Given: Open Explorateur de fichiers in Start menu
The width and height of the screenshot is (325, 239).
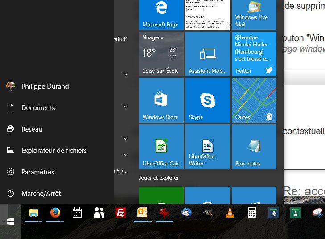Looking at the screenshot, I should tap(57, 150).
